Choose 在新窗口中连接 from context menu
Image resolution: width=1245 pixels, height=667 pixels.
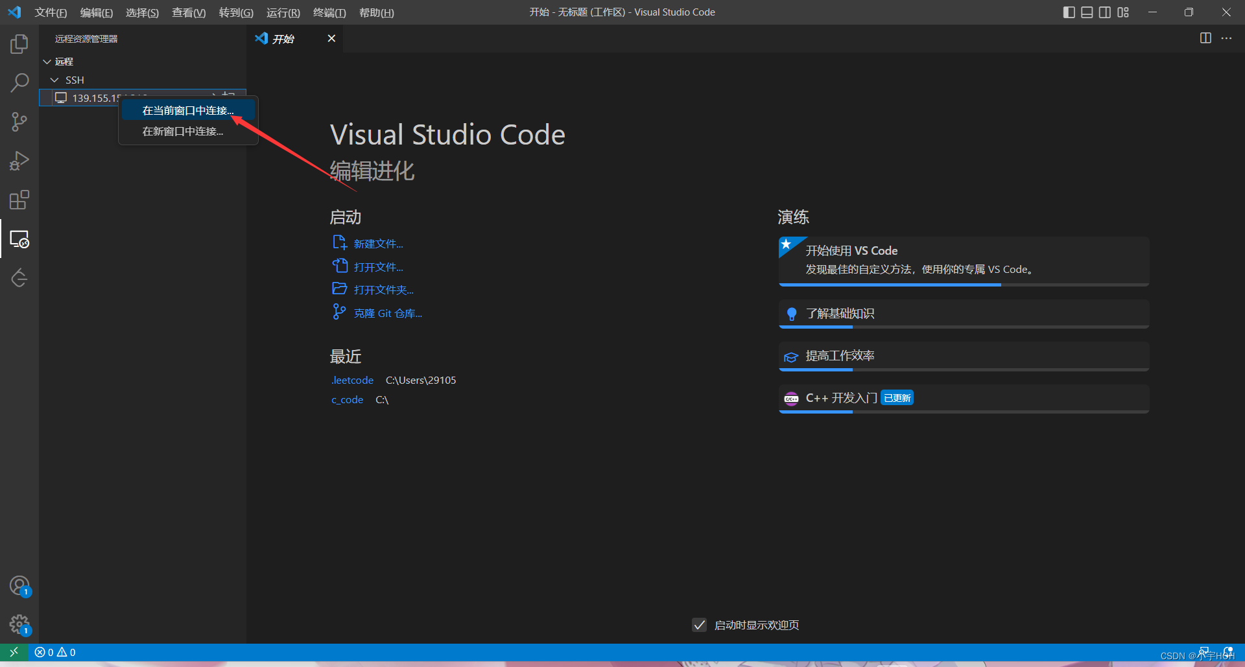pos(188,132)
